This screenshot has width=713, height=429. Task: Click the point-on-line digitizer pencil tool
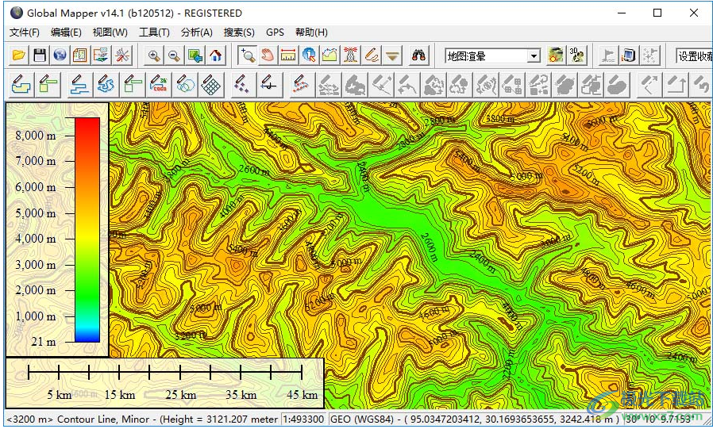[269, 84]
